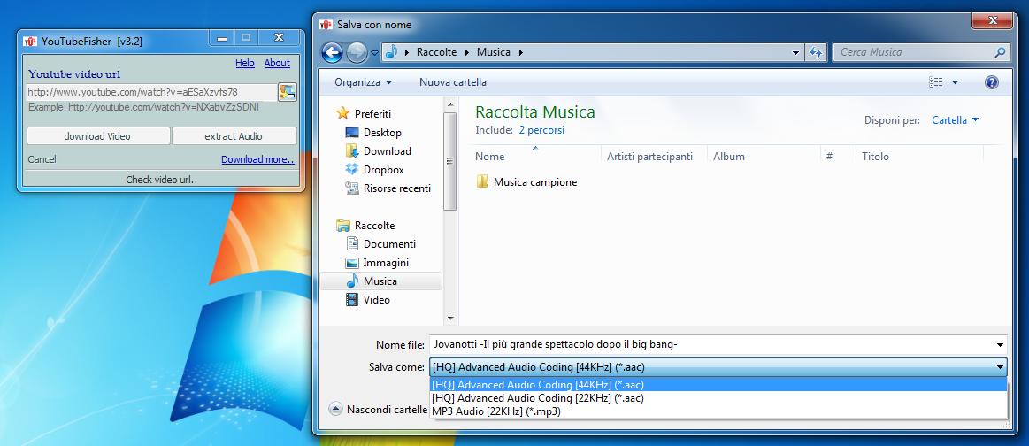Expand the arrow after Raccolte in path
The width and height of the screenshot is (1029, 446).
pyautogui.click(x=467, y=52)
